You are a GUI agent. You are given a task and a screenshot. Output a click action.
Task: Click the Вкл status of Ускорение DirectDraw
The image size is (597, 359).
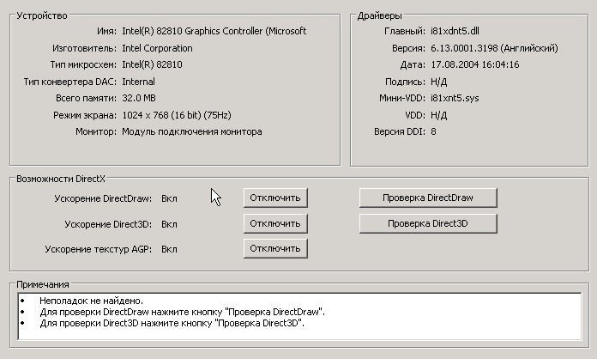coord(170,198)
